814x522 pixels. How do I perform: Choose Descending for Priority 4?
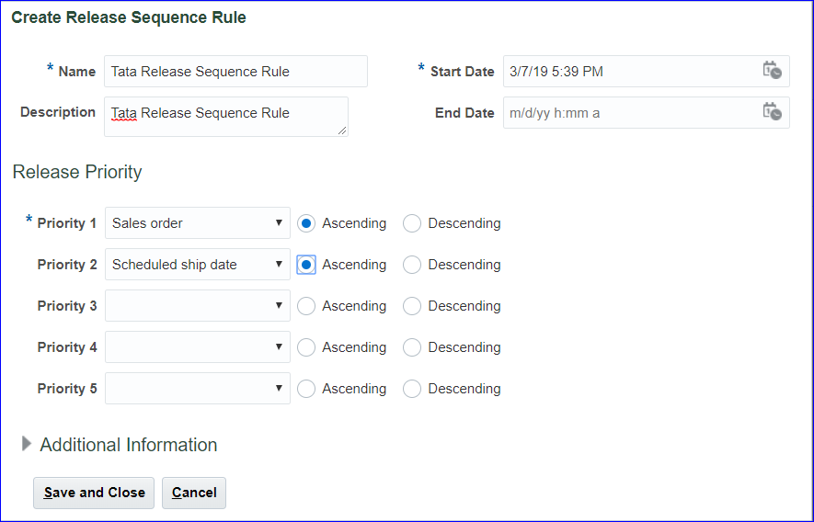412,347
